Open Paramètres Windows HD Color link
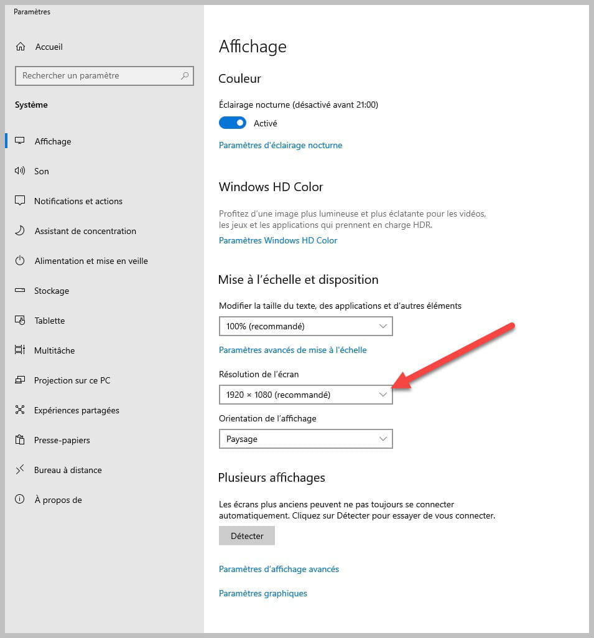This screenshot has height=638, width=594. [278, 240]
